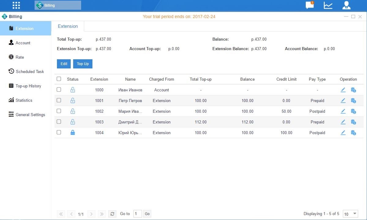Screen dimensions: 367x220
Task: Open top-up dialog for extension 1003
Action: pos(354,122)
